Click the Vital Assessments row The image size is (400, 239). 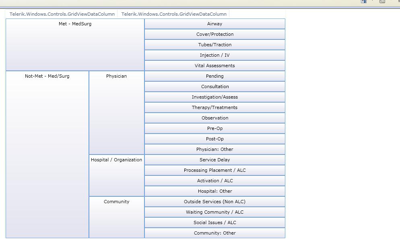pyautogui.click(x=215, y=66)
